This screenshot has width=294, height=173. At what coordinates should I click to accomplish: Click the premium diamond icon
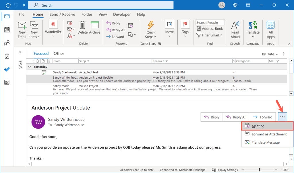[x=235, y=5]
